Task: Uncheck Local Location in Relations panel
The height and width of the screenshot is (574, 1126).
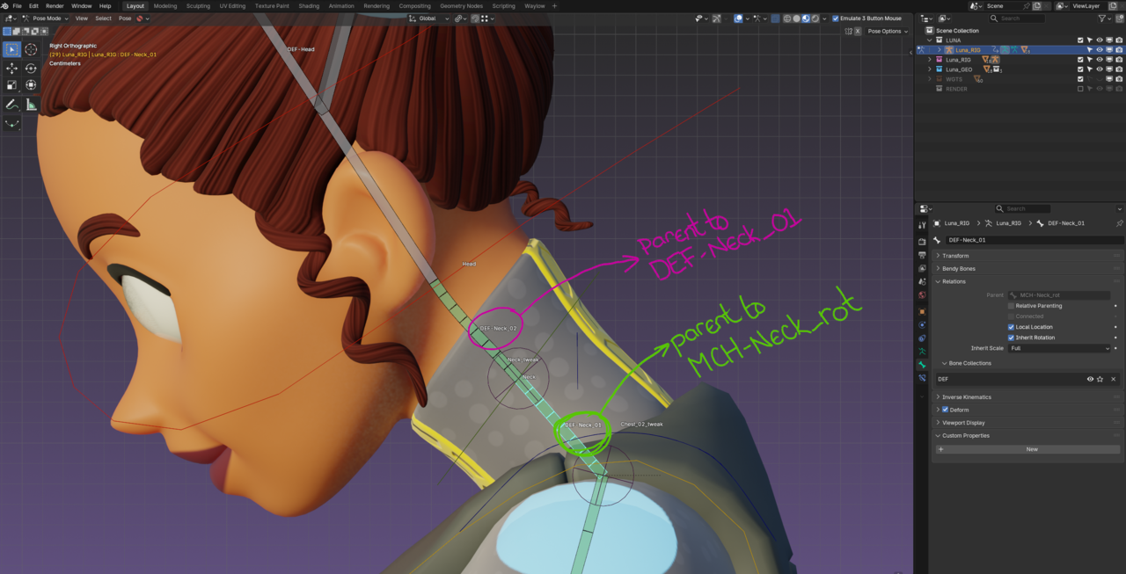Action: (x=1011, y=327)
